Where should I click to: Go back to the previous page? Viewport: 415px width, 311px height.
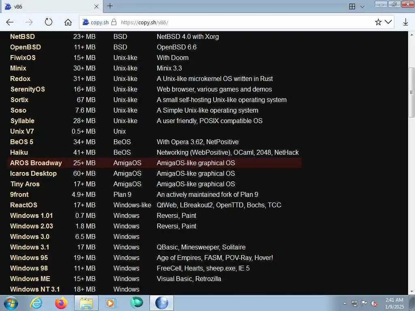tap(10, 22)
